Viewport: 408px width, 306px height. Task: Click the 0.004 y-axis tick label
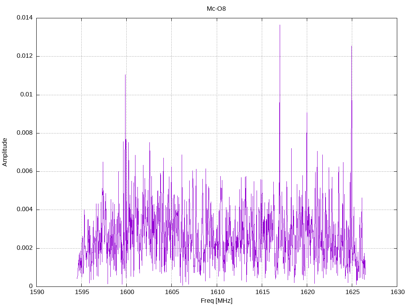[25, 210]
